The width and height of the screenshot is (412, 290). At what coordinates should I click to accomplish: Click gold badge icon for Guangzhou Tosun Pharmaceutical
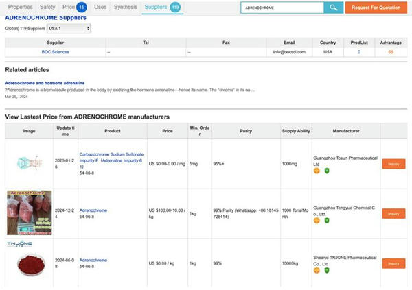pyautogui.click(x=317, y=171)
